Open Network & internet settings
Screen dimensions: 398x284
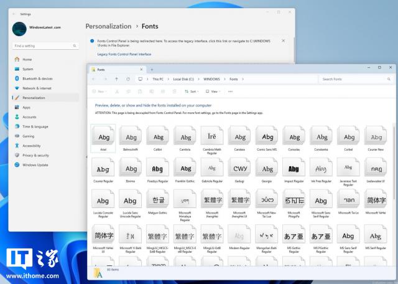[x=37, y=88]
